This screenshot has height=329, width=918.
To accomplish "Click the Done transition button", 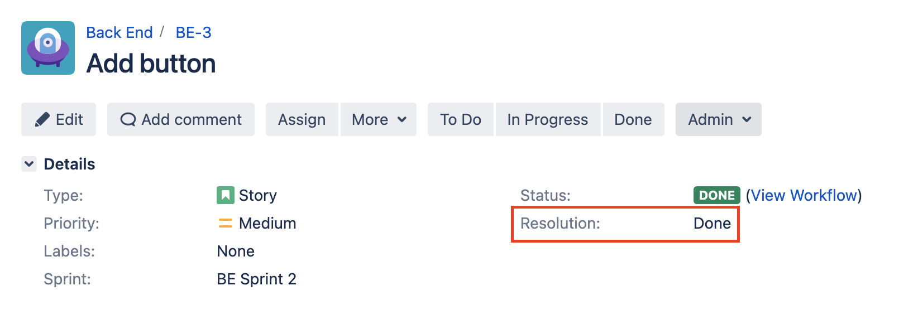I will tap(633, 119).
